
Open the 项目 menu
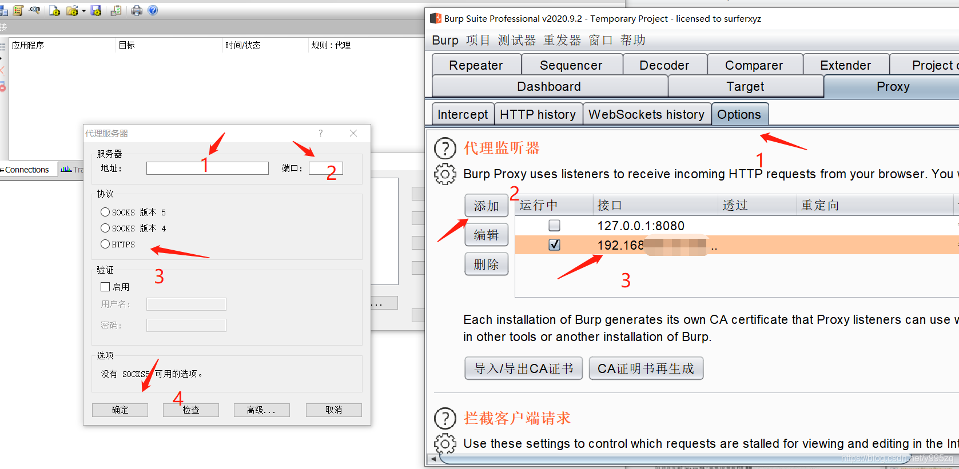tap(478, 40)
